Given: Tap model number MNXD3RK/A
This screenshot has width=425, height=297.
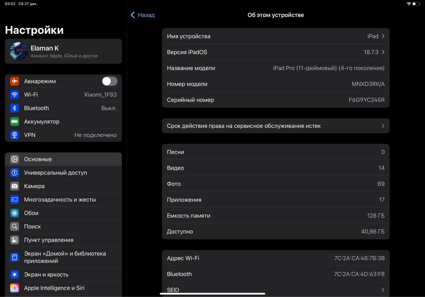Looking at the screenshot, I should [x=368, y=84].
